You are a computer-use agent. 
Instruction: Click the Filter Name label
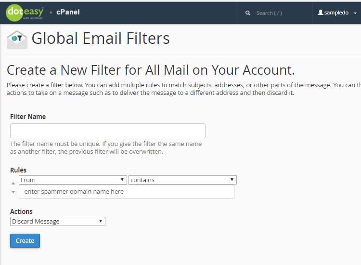(28, 117)
